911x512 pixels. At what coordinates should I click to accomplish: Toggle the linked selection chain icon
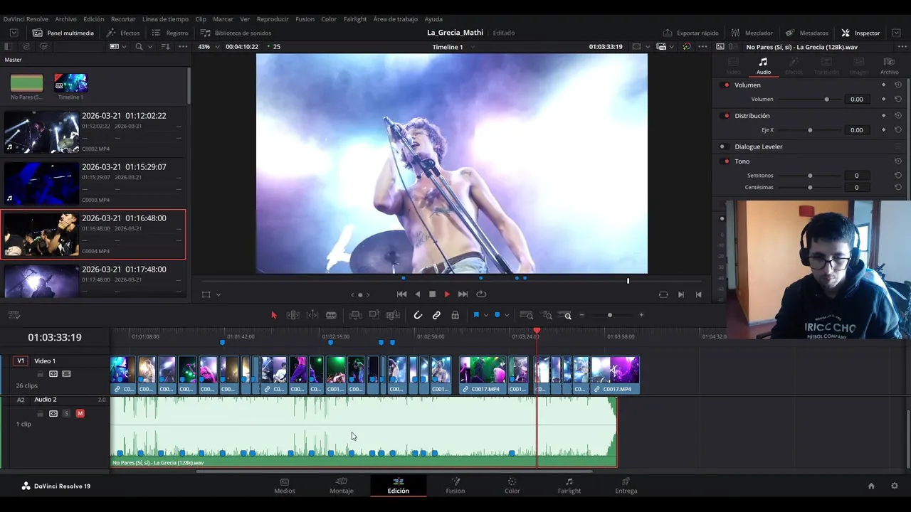tap(436, 315)
